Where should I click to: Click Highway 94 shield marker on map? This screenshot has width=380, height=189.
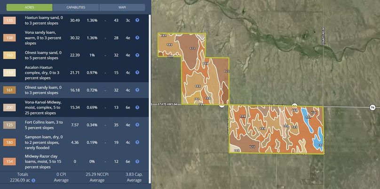(372, 107)
